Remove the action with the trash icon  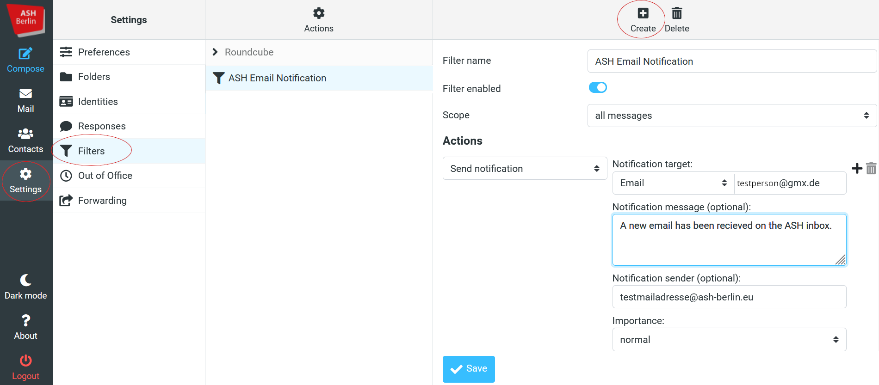click(x=871, y=168)
